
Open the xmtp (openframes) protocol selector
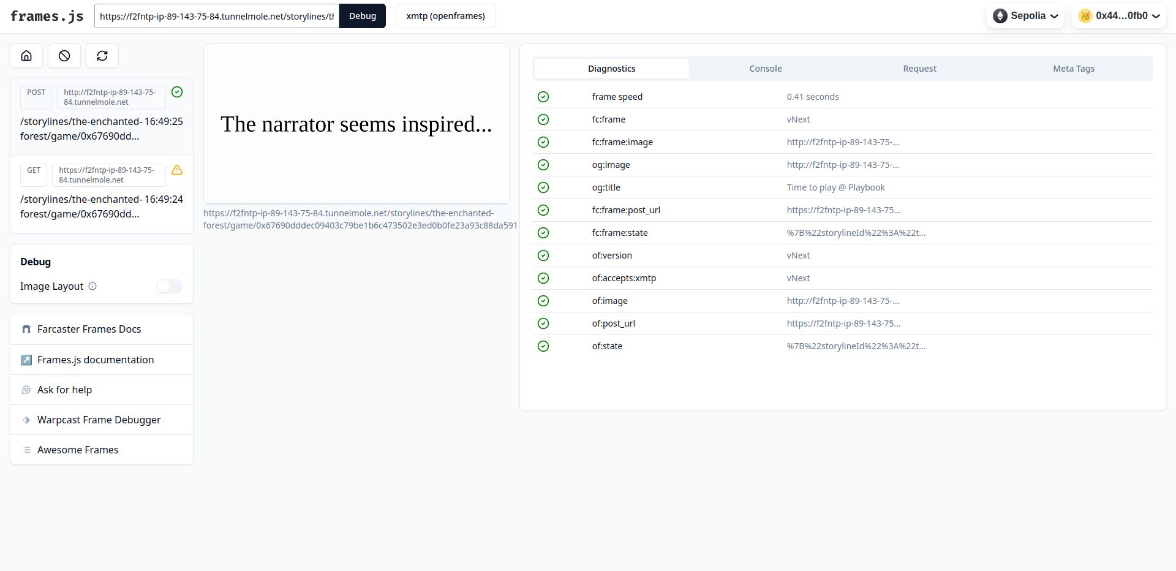pyautogui.click(x=445, y=16)
